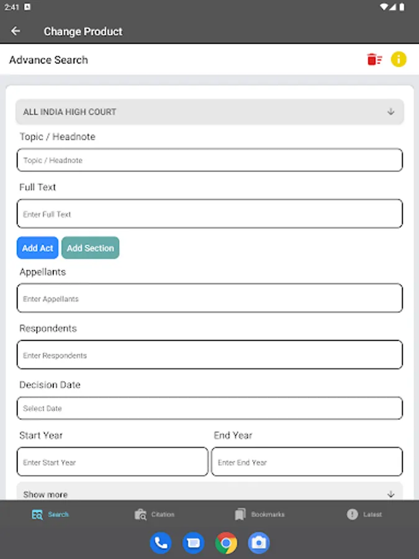Screen dimensions: 419x559
Task: Click the Topic / Headnote input field
Action: tap(209, 160)
